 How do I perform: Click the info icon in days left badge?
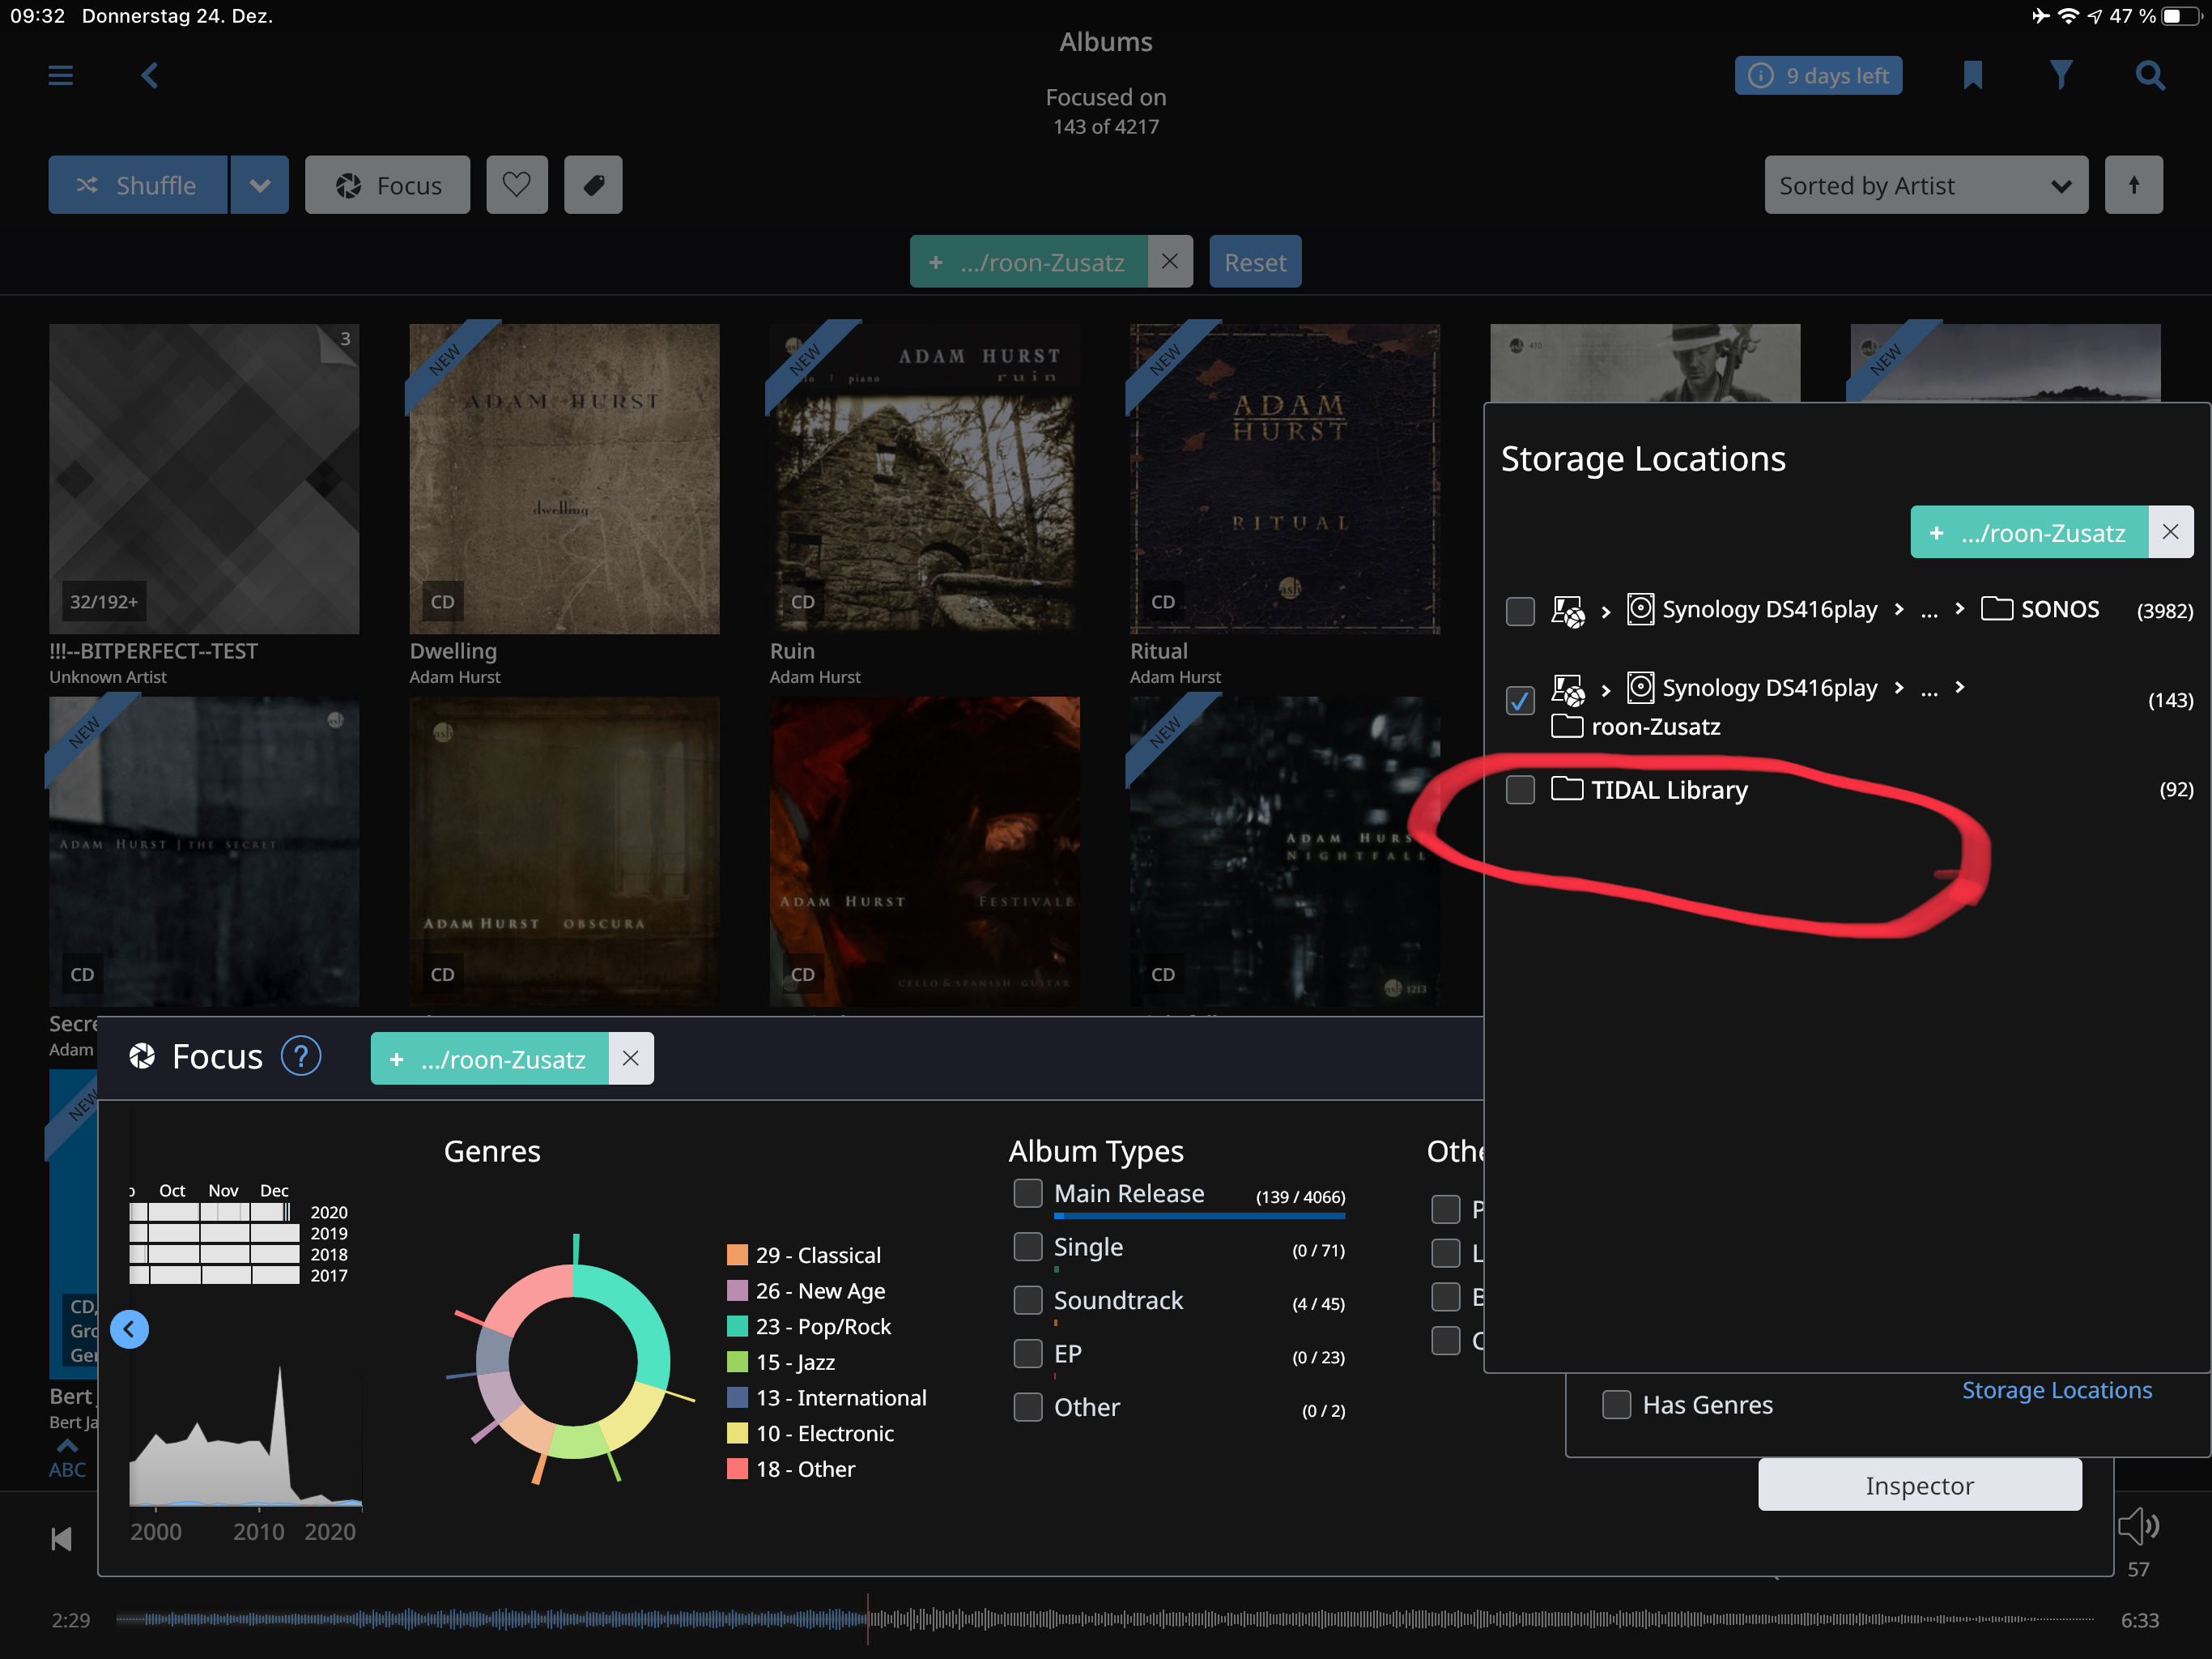click(1761, 76)
